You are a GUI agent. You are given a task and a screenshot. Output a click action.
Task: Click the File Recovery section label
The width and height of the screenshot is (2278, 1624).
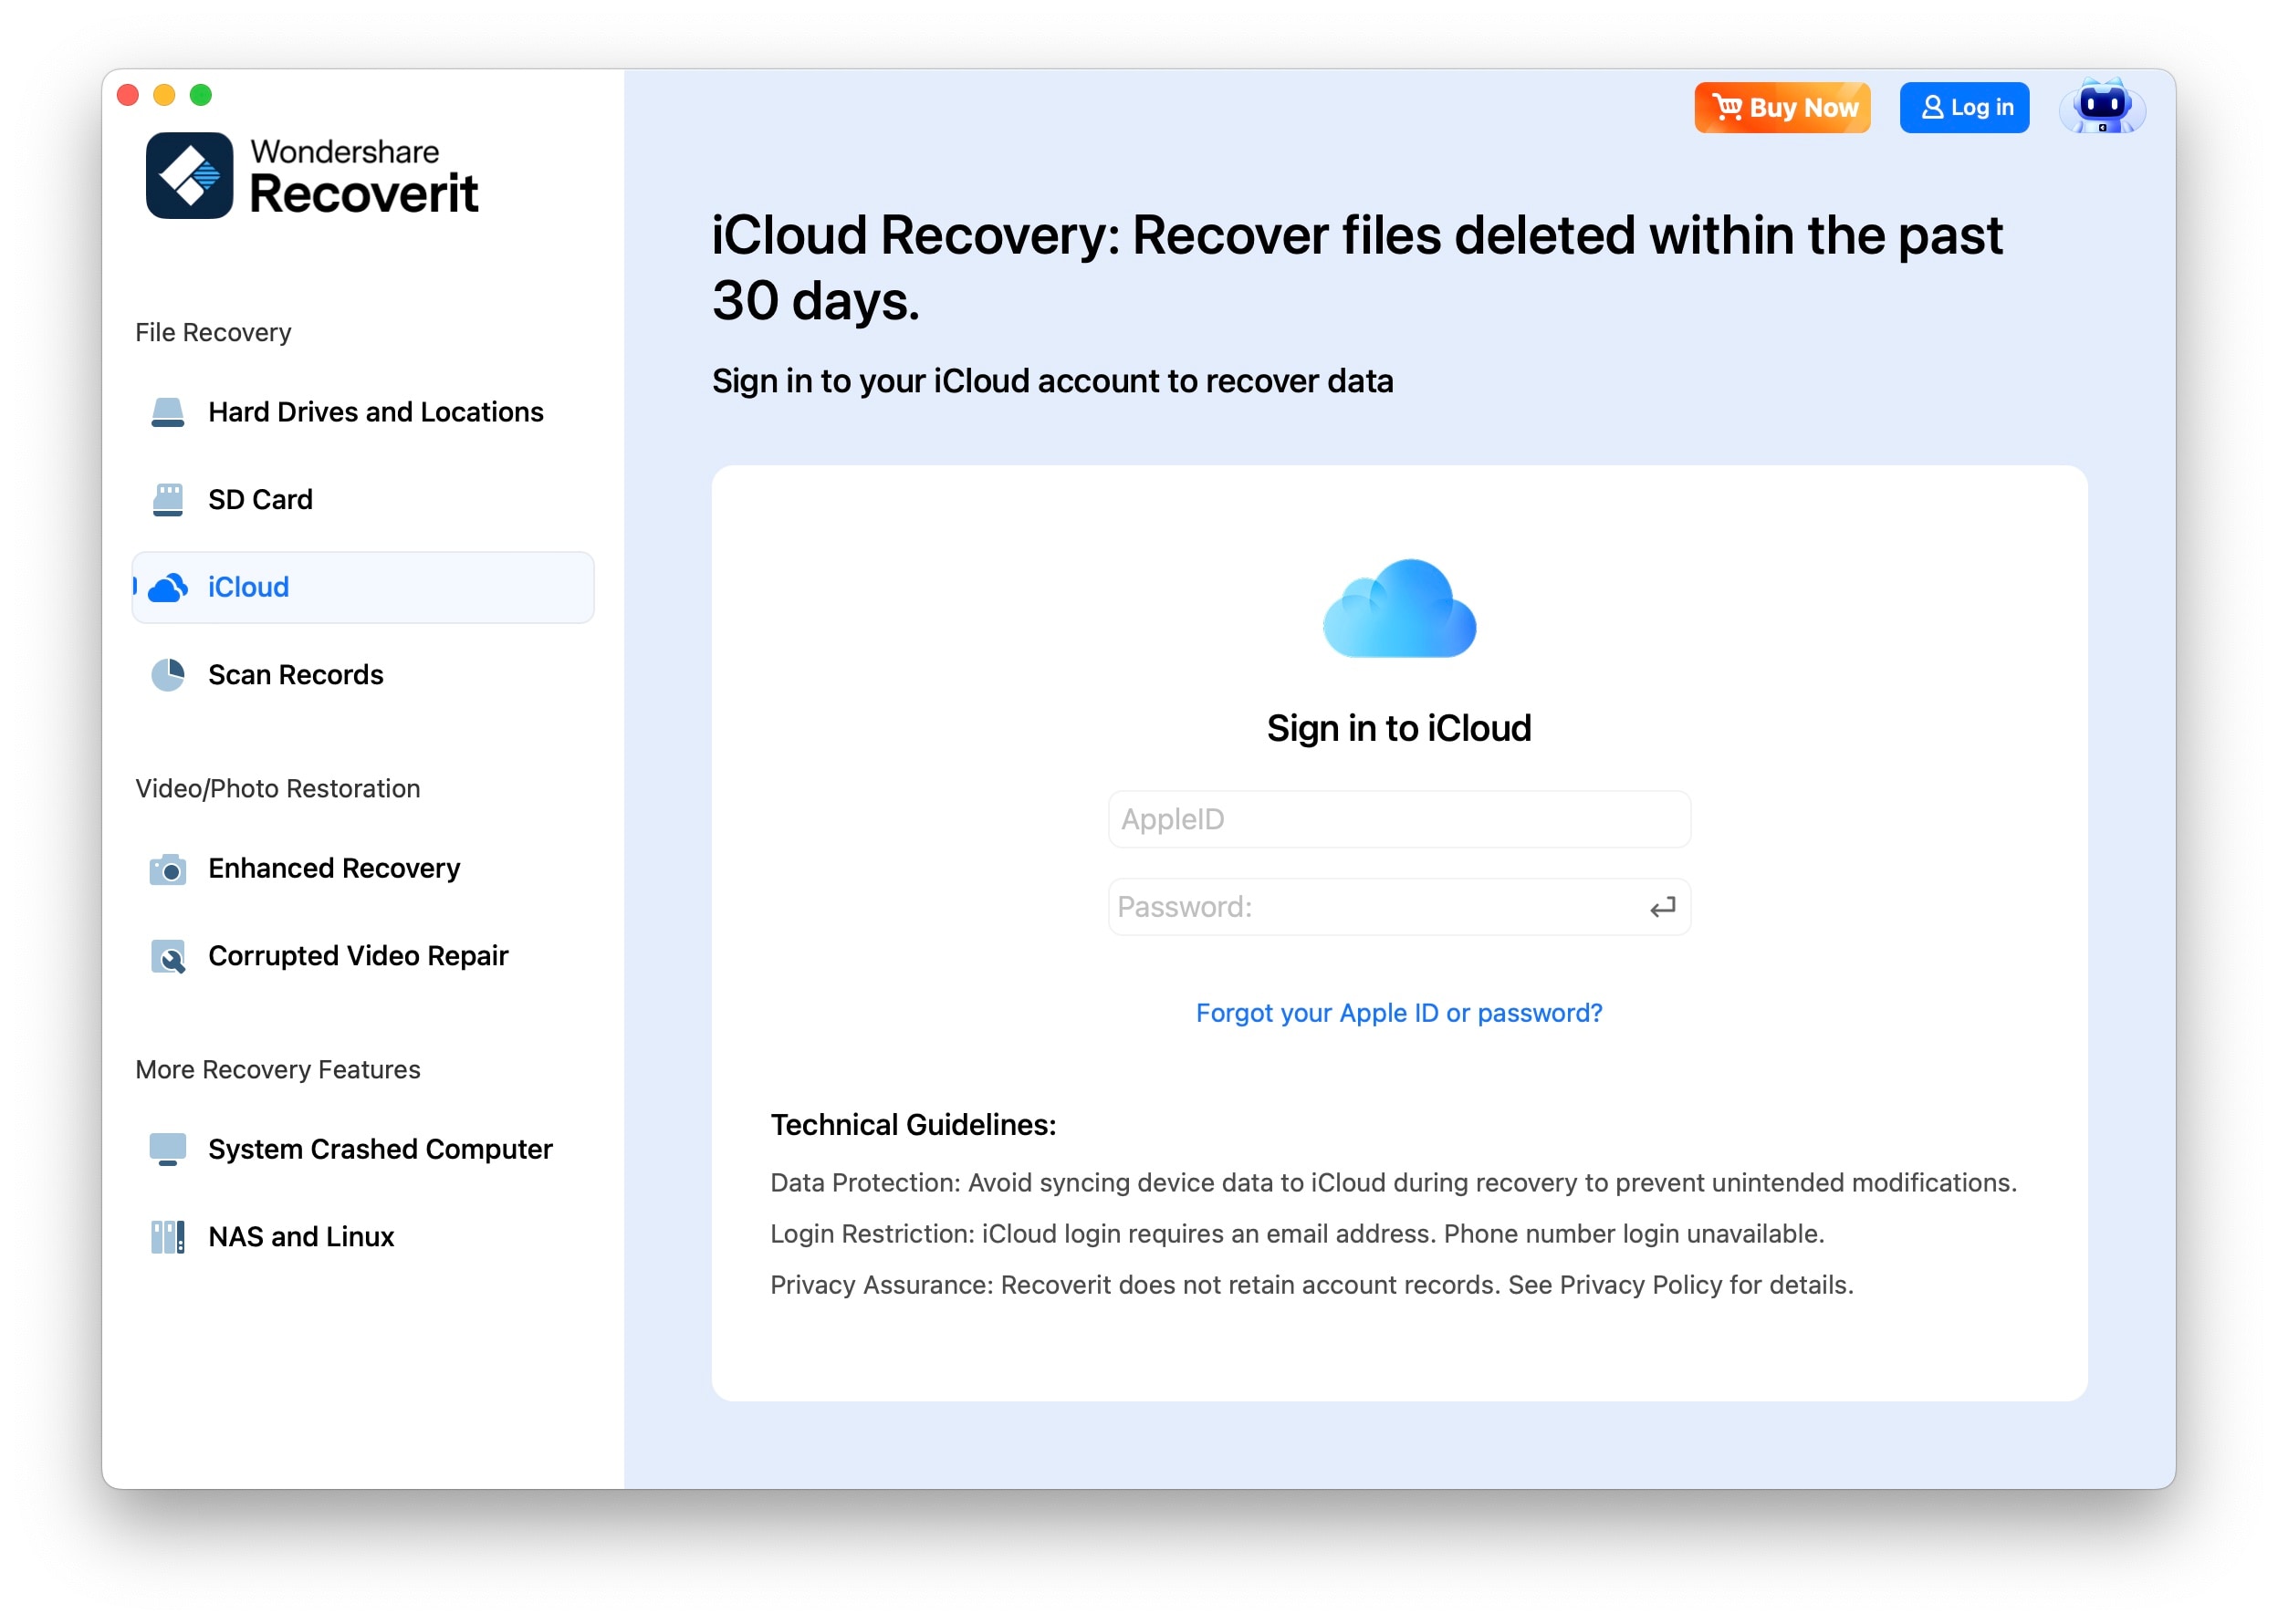[x=213, y=332]
